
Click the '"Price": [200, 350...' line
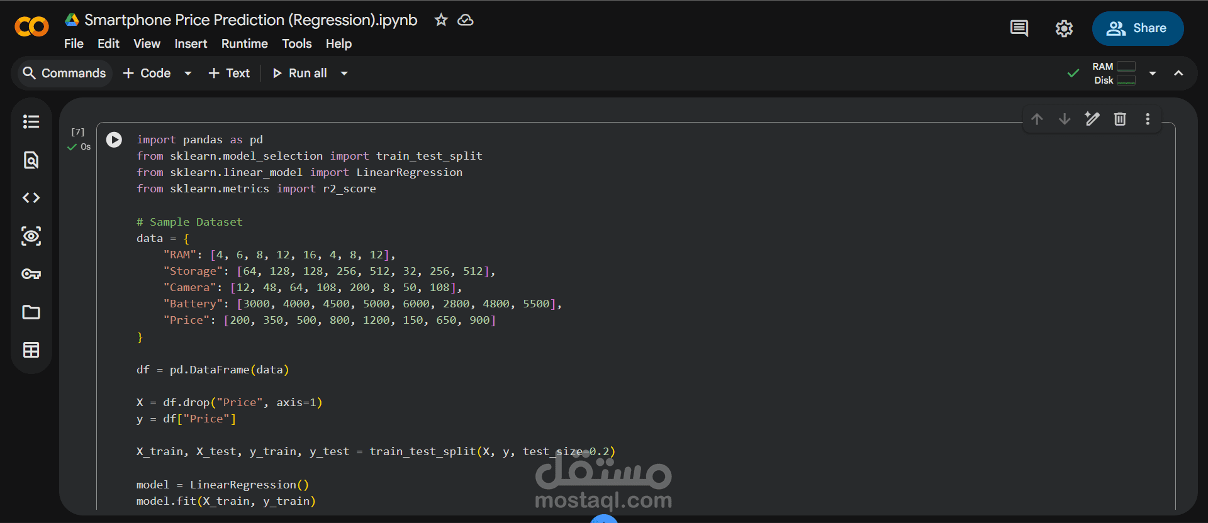point(330,320)
